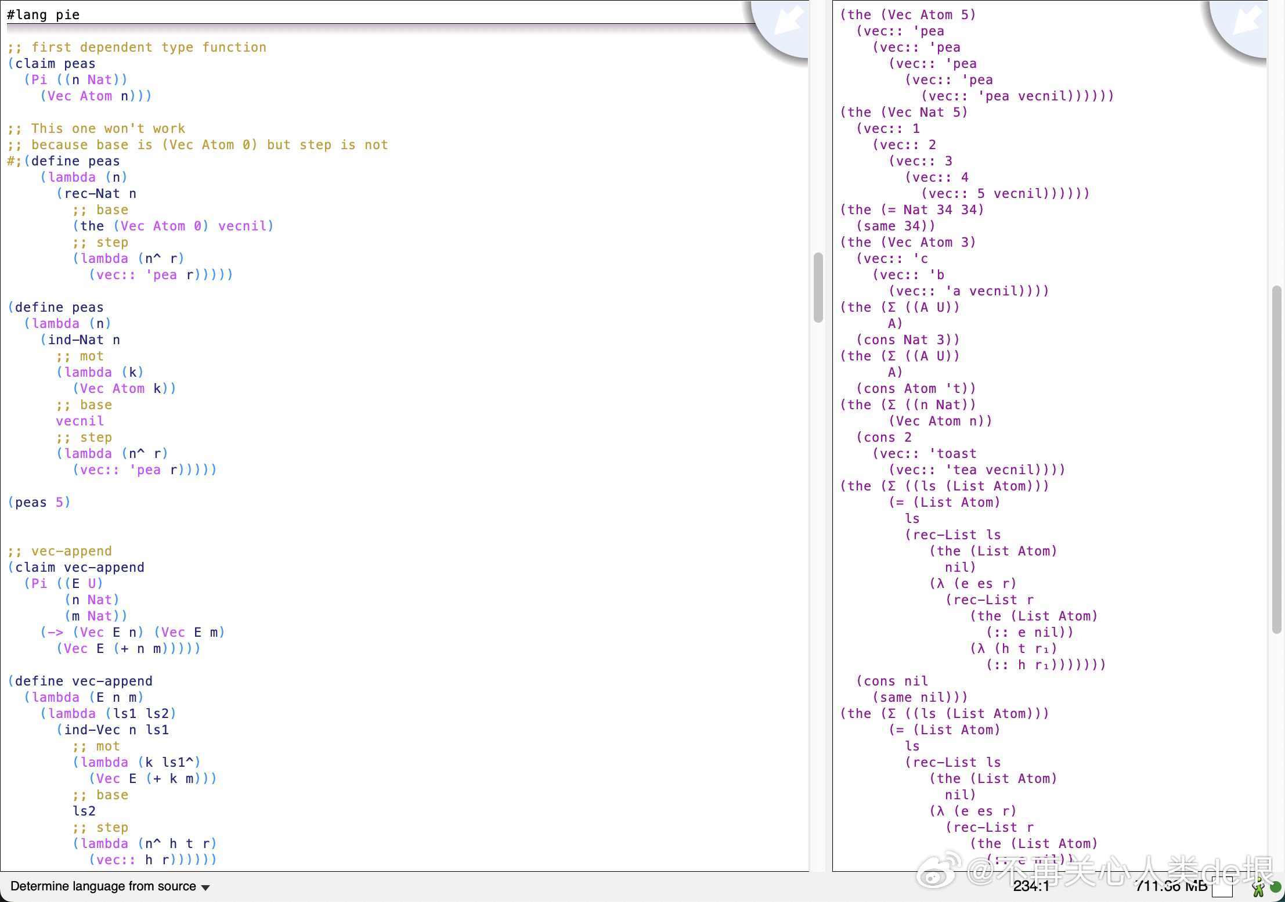The image size is (1285, 902).
Task: Click the green running-man status icon
Action: [1258, 889]
